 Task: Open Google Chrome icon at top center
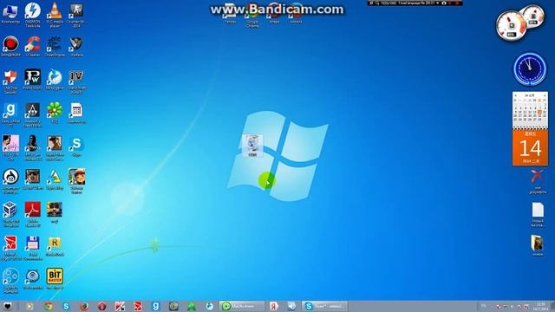252,16
